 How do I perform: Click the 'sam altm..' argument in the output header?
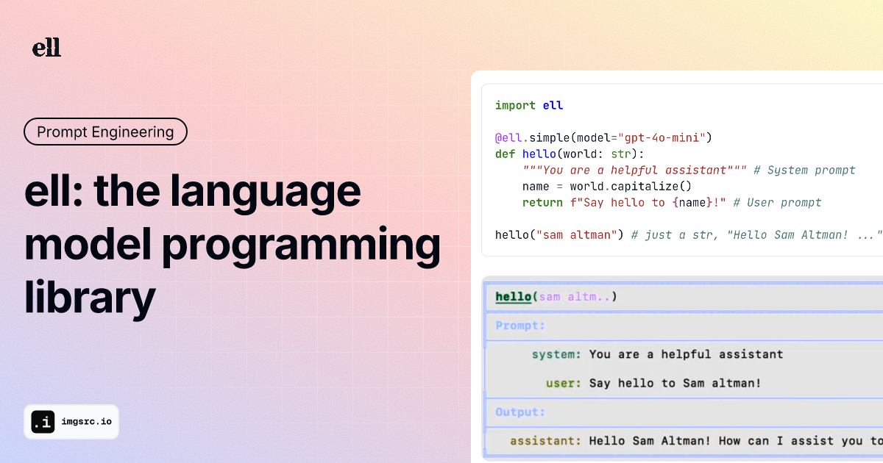[574, 297]
